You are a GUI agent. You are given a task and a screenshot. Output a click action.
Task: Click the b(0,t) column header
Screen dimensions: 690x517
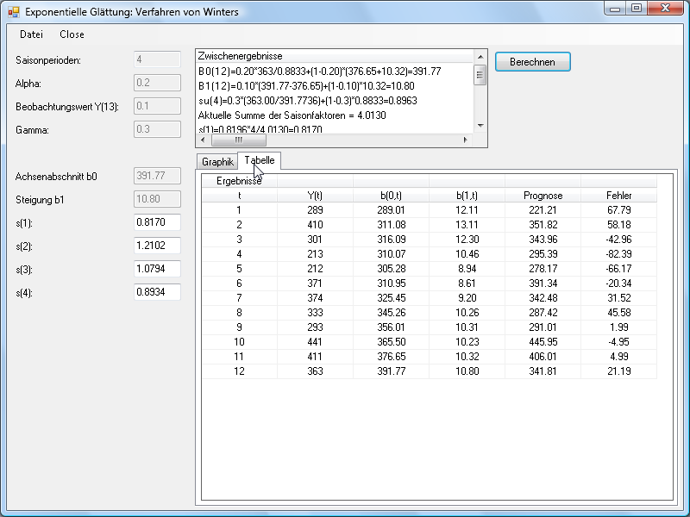pos(391,196)
